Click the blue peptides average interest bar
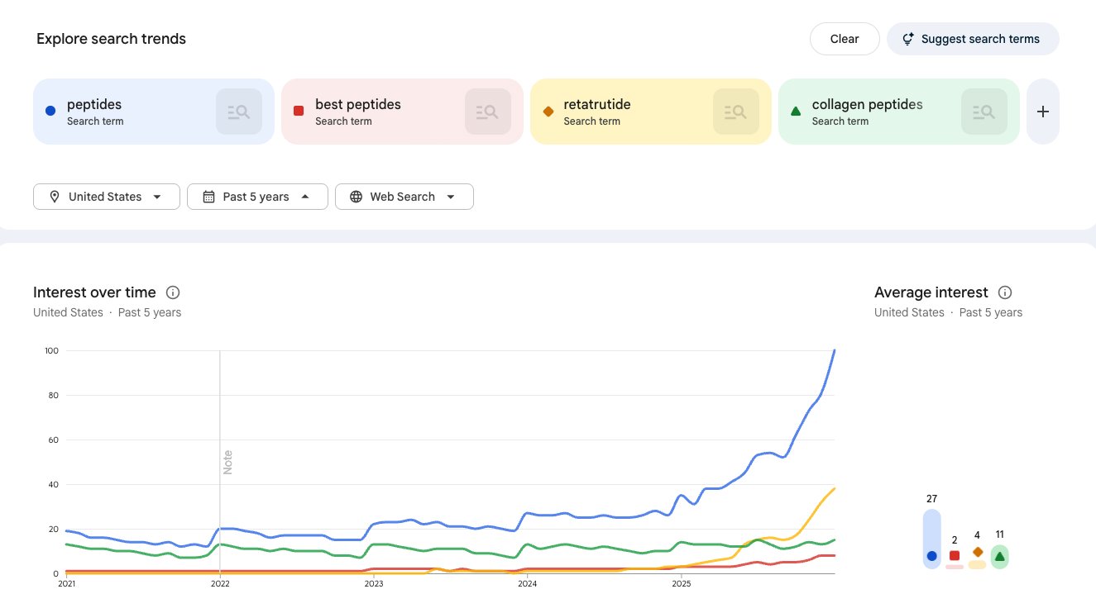The width and height of the screenshot is (1096, 613). coord(932,539)
